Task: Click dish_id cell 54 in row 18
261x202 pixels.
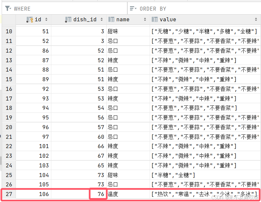Action: click(79, 108)
